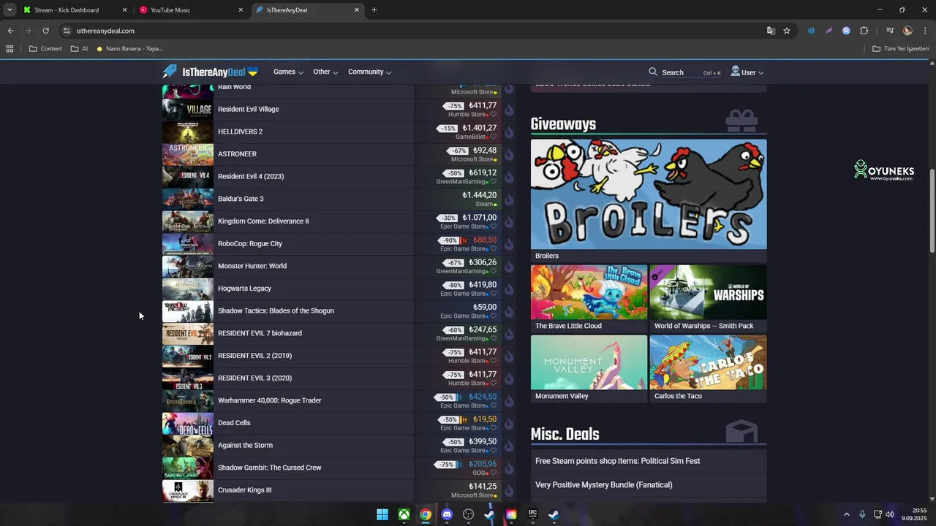Open the Baldur's Gate 3 game link
Image resolution: width=936 pixels, height=526 pixels.
click(241, 199)
